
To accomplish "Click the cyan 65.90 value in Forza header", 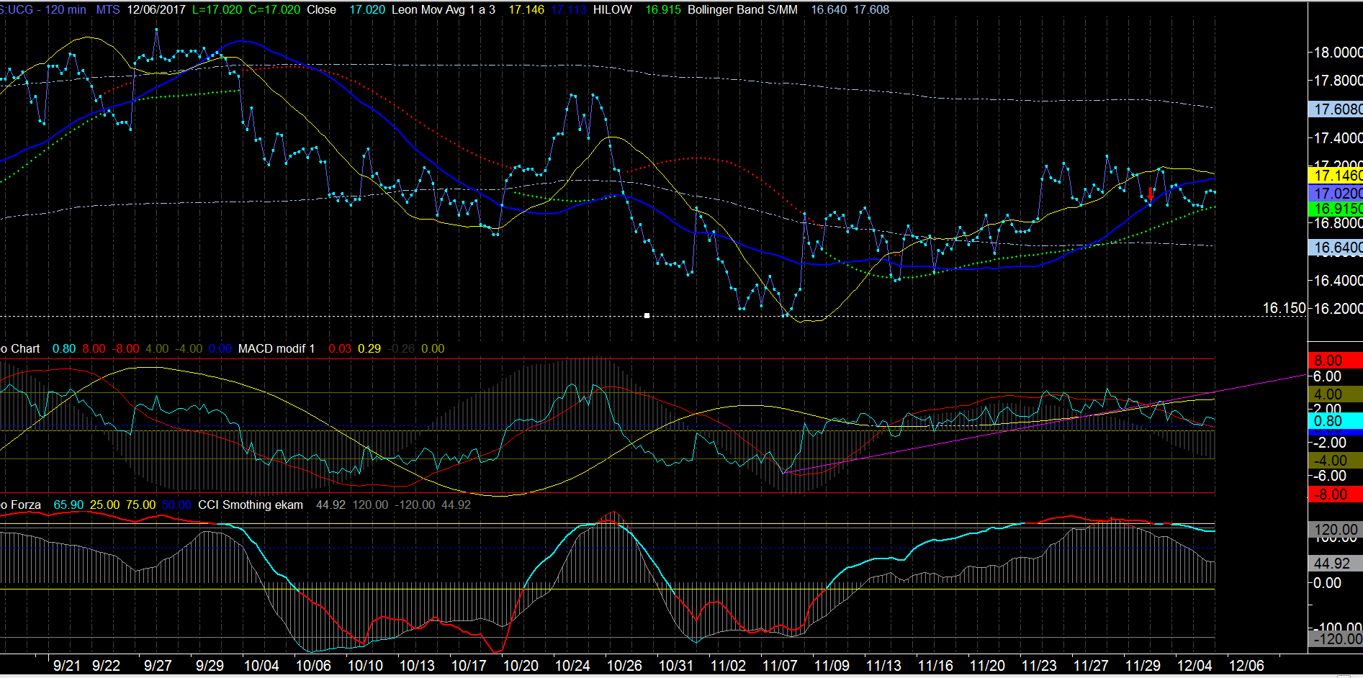I will click(68, 505).
